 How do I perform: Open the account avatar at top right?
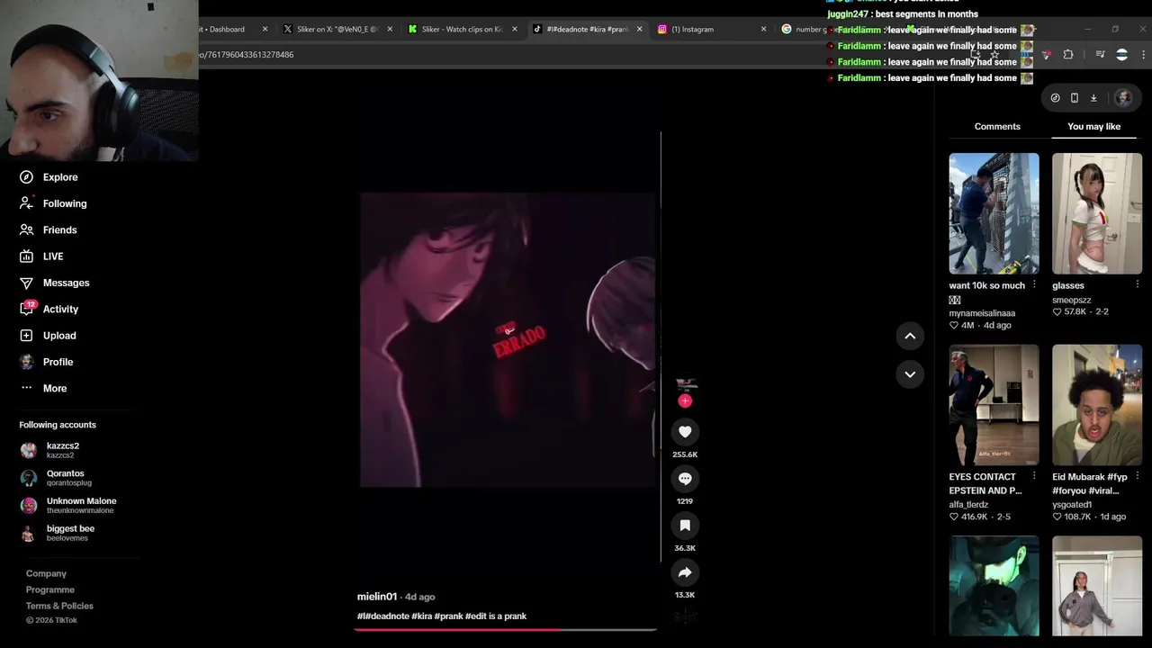click(x=1123, y=97)
